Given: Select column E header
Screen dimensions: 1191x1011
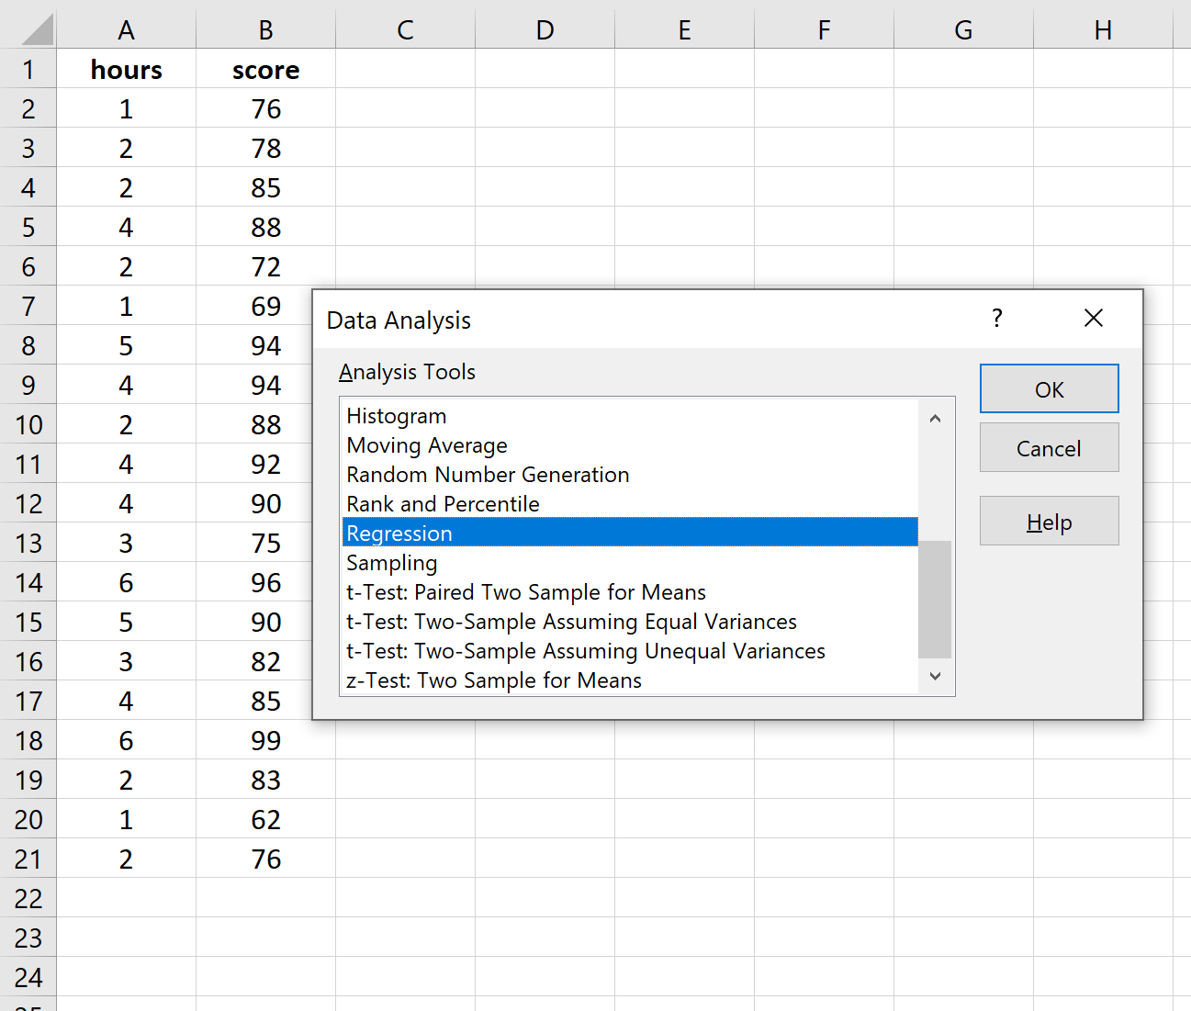Looking at the screenshot, I should 685,30.
